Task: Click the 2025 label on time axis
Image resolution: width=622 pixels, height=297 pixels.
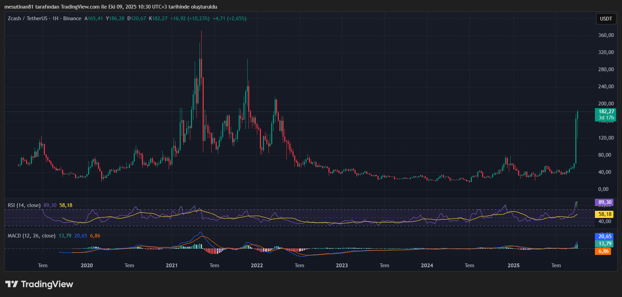Action: pyautogui.click(x=513, y=266)
